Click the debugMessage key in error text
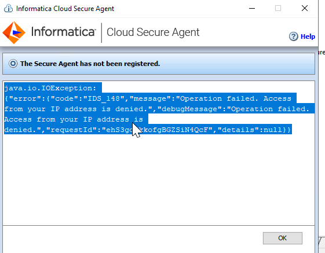This screenshot has height=253, width=325. 189,109
